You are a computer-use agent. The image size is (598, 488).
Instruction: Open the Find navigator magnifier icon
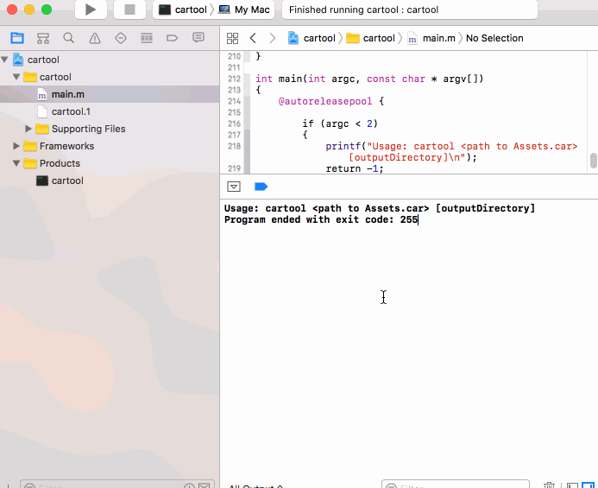point(69,38)
